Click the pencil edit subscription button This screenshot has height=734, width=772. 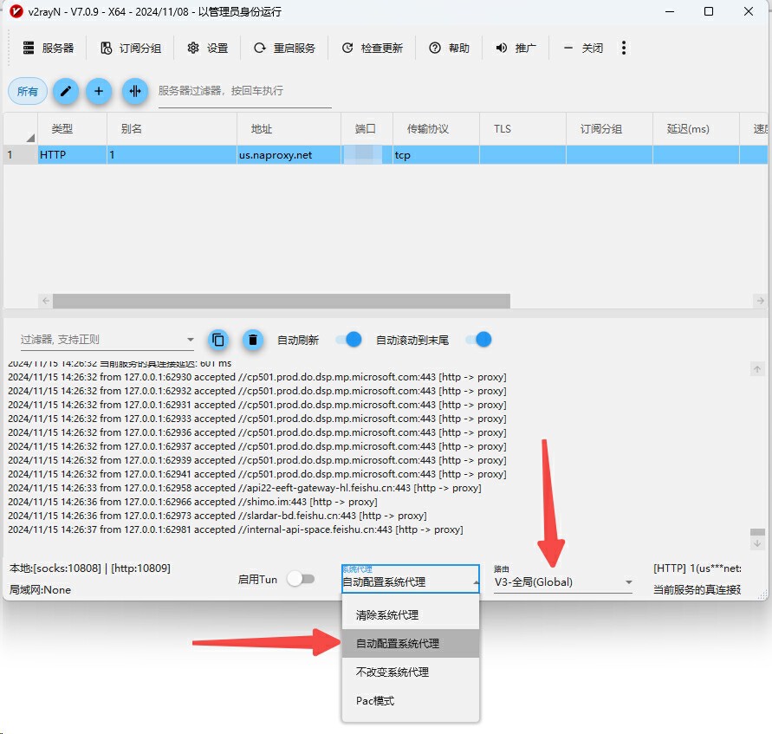pos(66,91)
